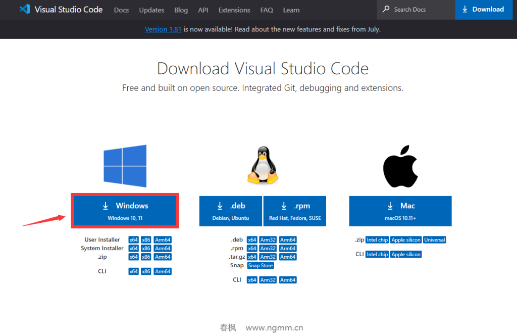Download the Windows 10, 11 installer
The height and width of the screenshot is (336, 517).
[125, 211]
